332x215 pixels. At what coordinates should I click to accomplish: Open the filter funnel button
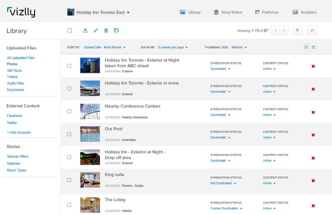pyautogui.click(x=297, y=30)
